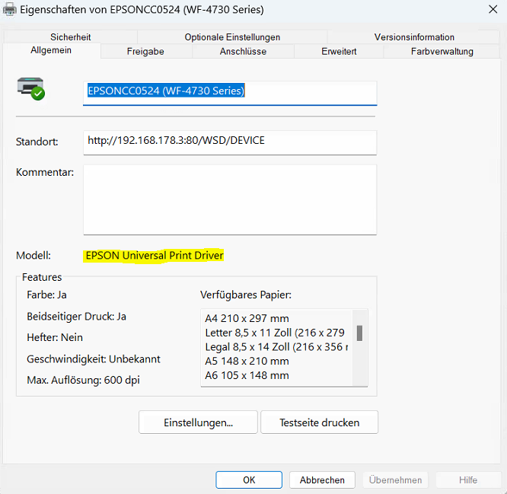507x494 pixels.
Task: Confirm with the OK button
Action: 249,480
